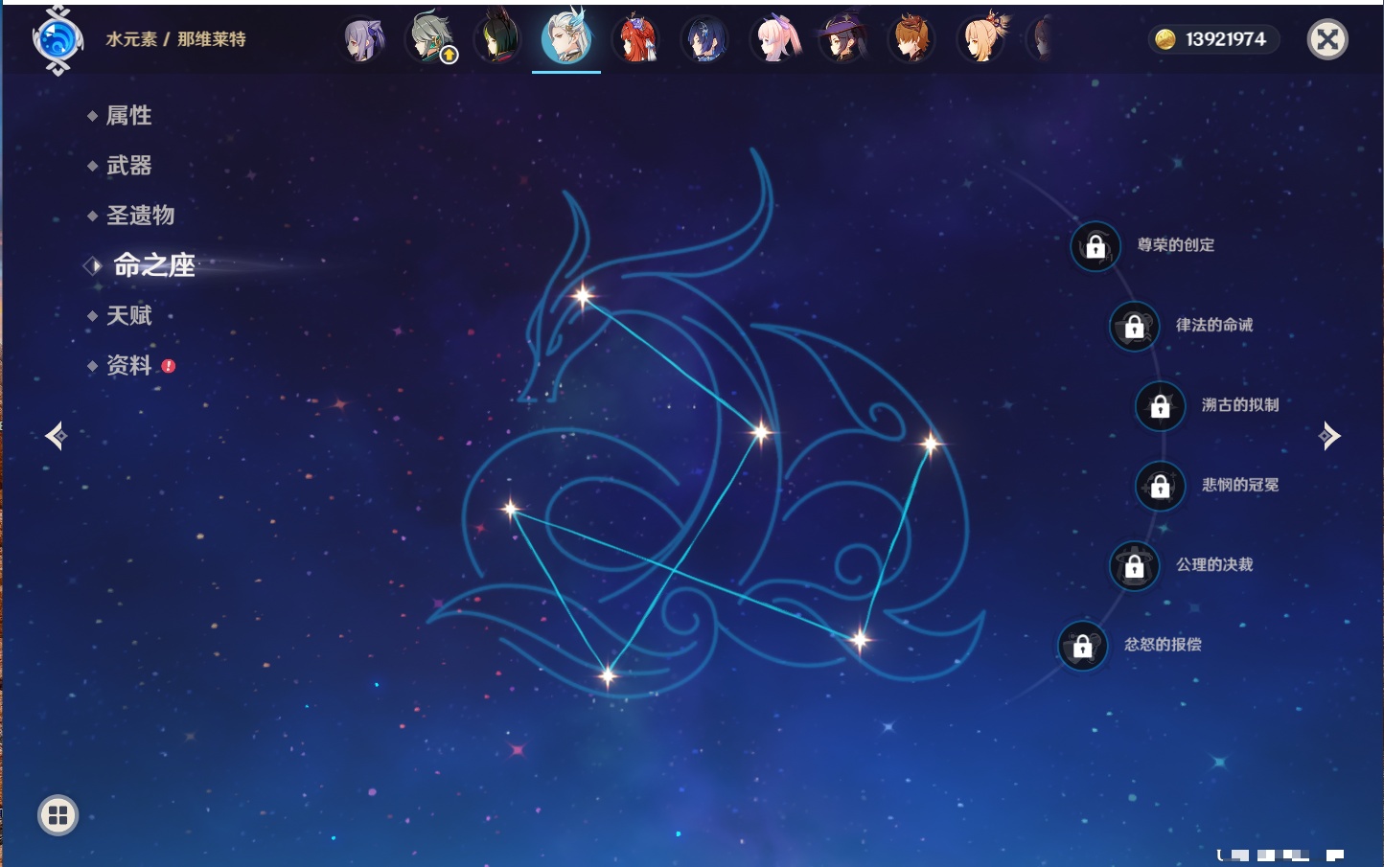Open the 天赋 talents menu
Viewport: 1384px width, 867px height.
coord(128,315)
